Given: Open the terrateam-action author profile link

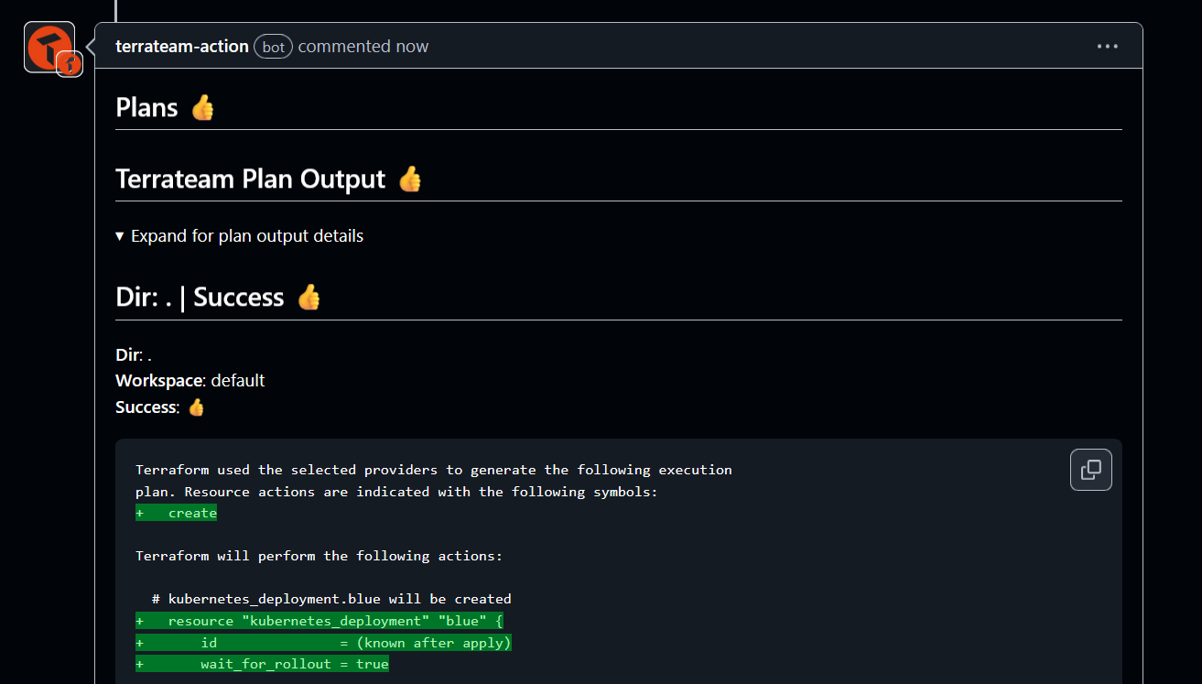Looking at the screenshot, I should 182,47.
